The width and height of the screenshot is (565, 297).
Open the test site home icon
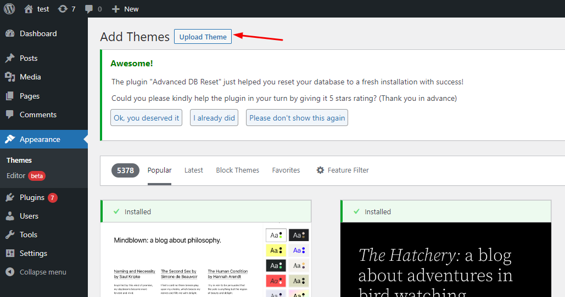click(x=29, y=9)
